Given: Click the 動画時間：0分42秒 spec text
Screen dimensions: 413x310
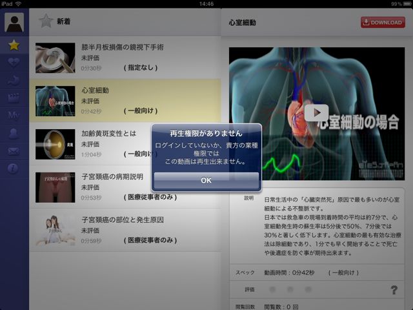Looking at the screenshot, I should [289, 273].
